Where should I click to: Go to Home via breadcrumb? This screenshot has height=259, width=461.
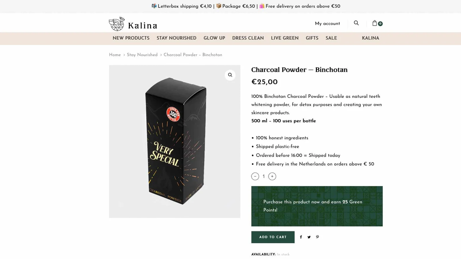pos(115,55)
